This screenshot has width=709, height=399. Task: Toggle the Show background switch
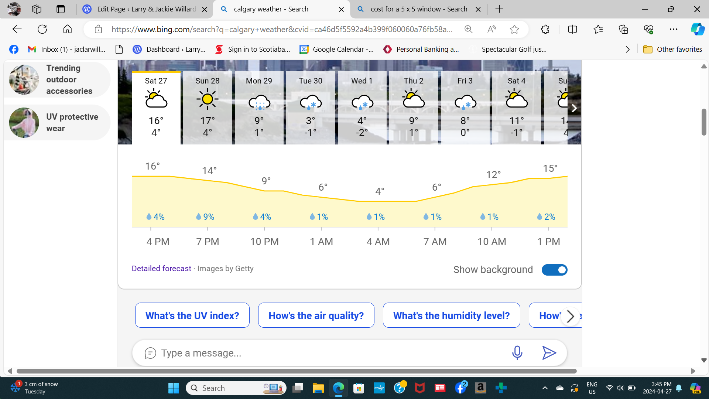coord(554,270)
